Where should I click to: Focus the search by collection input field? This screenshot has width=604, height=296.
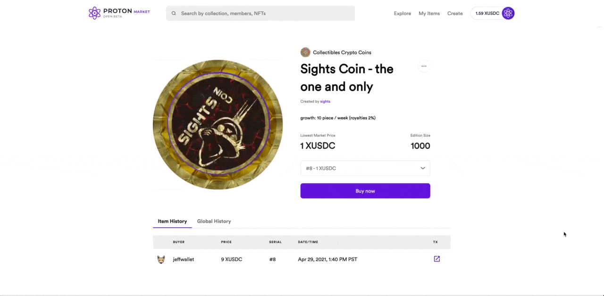[x=260, y=14]
